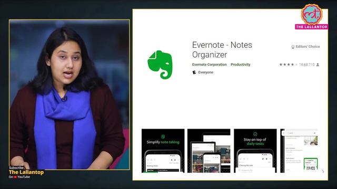Open the 'Stay on top of daily tasks' screenshot
Screen dimensions: 337x189
coord(255,151)
